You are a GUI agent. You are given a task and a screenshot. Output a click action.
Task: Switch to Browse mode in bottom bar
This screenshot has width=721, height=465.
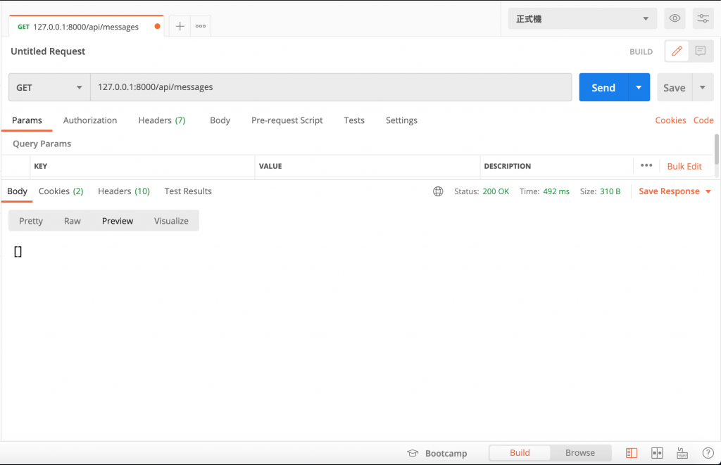(x=580, y=452)
